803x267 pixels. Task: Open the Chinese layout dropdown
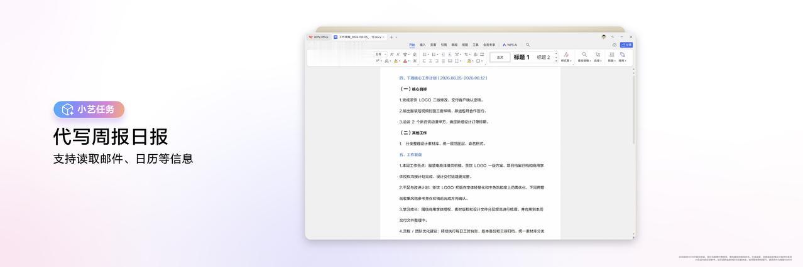[x=457, y=55]
